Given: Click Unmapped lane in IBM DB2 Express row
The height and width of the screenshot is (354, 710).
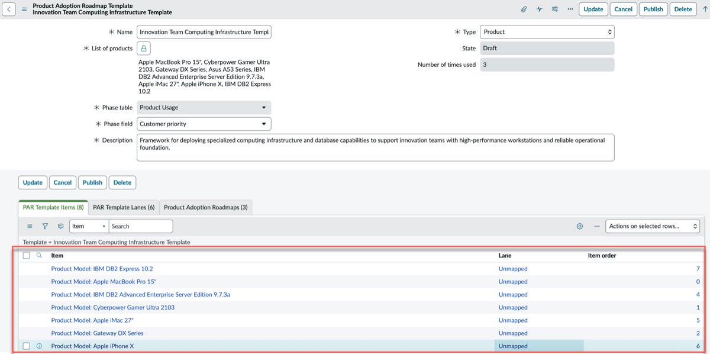Looking at the screenshot, I should [513, 269].
